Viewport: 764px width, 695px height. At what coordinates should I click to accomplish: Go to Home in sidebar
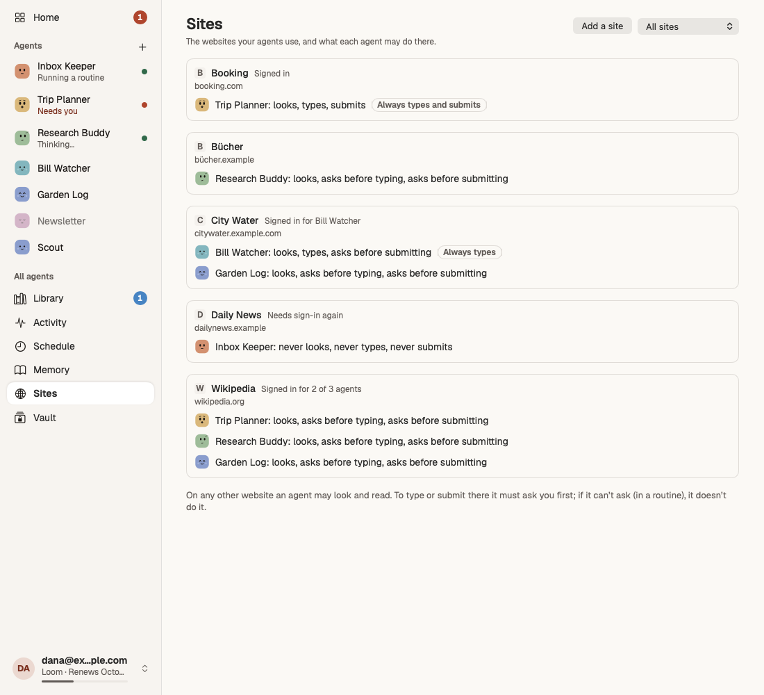point(81,17)
